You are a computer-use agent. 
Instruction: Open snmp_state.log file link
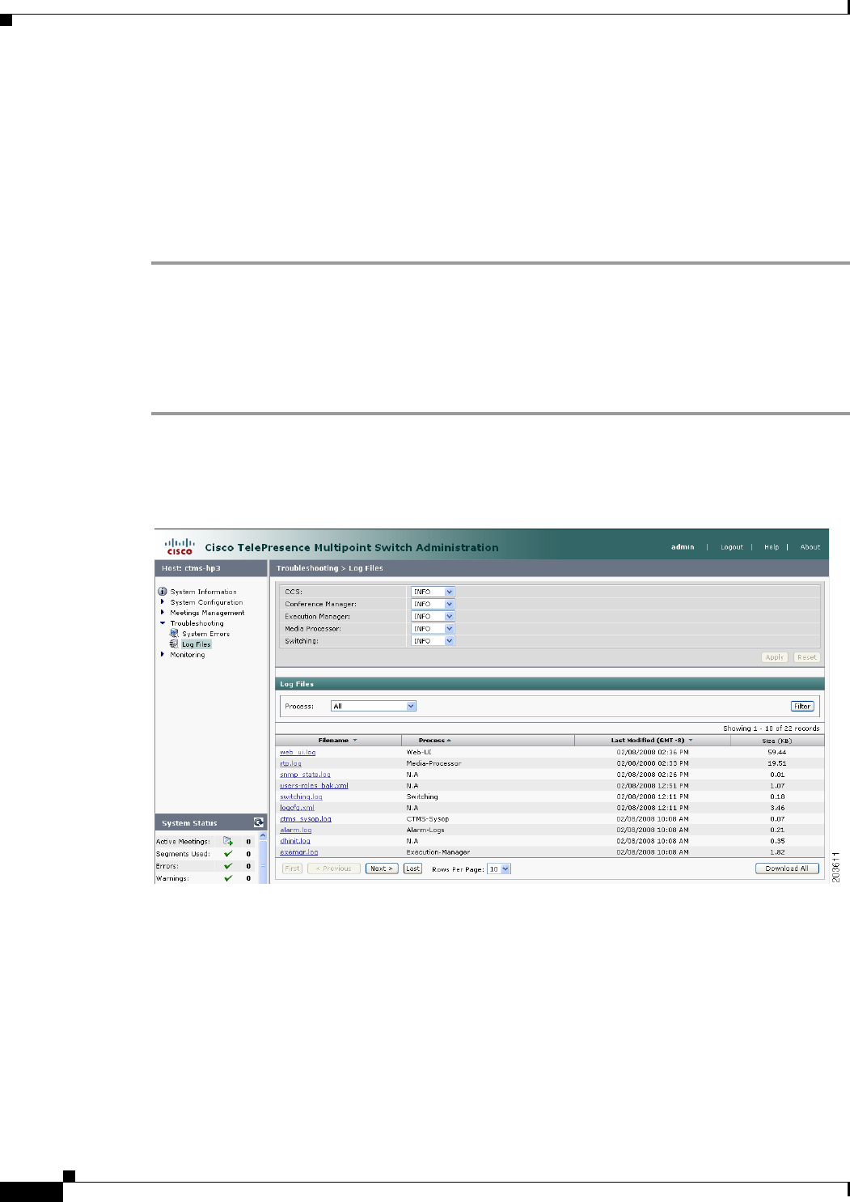coord(305,775)
